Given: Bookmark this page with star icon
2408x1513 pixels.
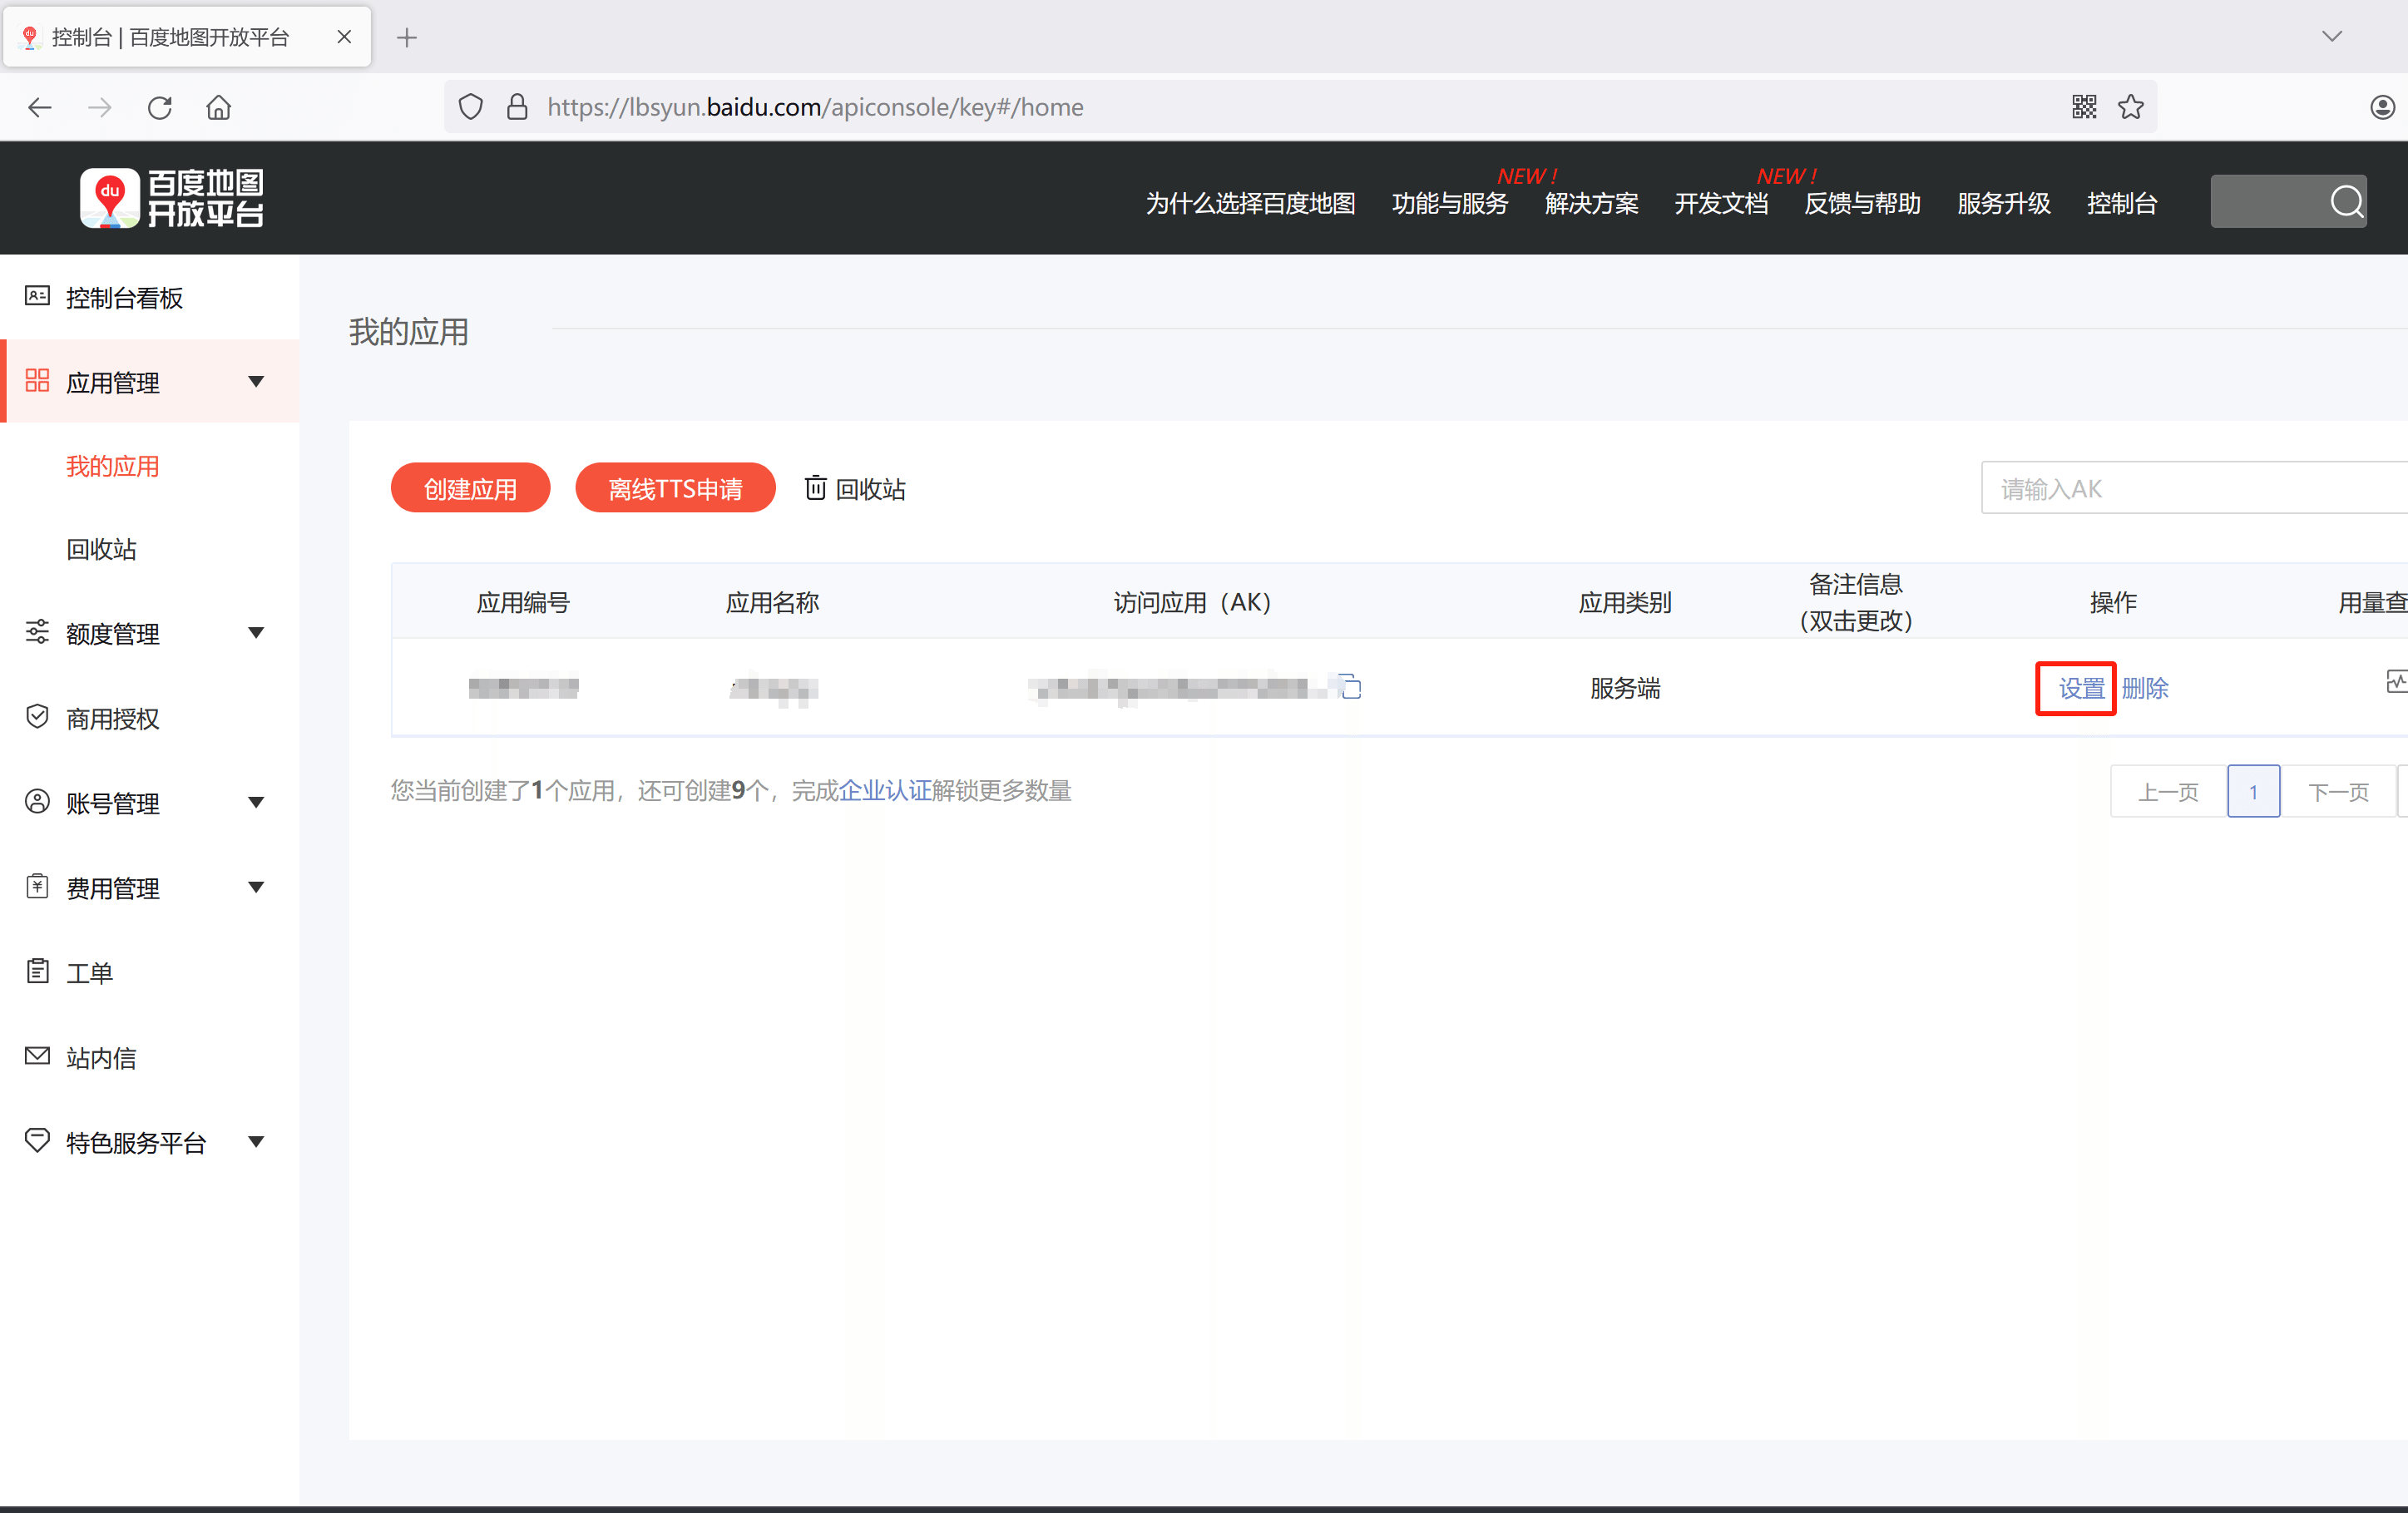Looking at the screenshot, I should 2130,107.
